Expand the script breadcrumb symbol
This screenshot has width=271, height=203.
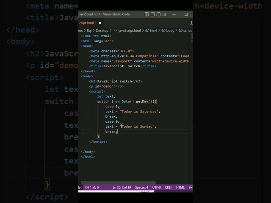click(185, 30)
